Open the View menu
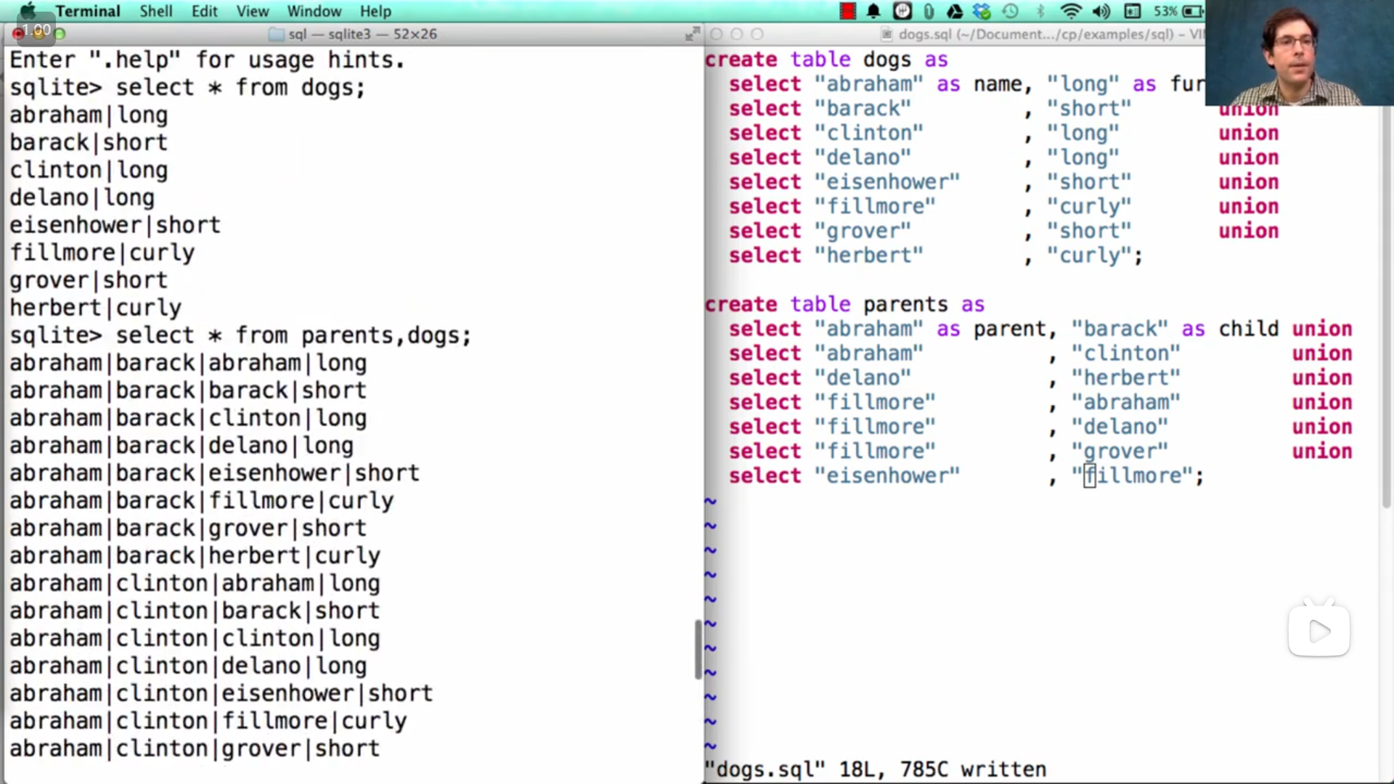1394x784 pixels. tap(252, 11)
